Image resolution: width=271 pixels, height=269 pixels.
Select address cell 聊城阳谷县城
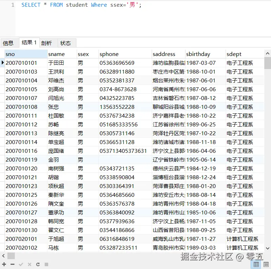169,107
